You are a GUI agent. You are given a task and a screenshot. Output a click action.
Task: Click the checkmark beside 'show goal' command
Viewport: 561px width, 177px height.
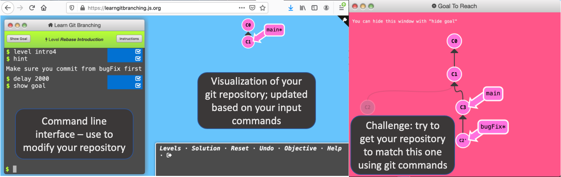[138, 85]
